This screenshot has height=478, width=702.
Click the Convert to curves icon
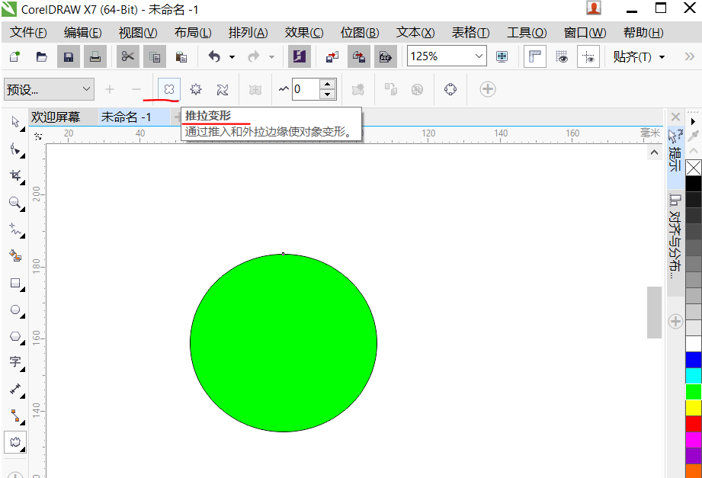(x=450, y=90)
